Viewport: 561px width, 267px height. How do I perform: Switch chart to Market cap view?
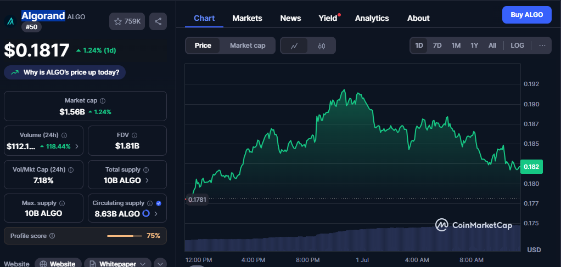(248, 46)
